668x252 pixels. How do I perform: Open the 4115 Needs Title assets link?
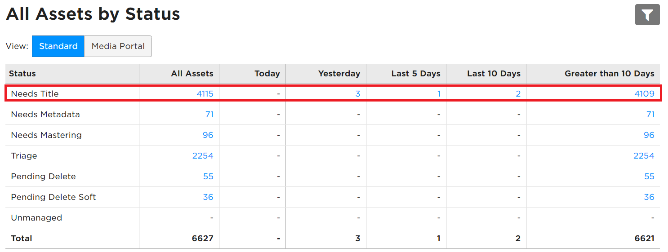pyautogui.click(x=205, y=94)
